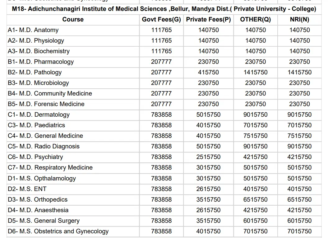The image size is (328, 238).
Task: Click the Private Fees(P) column header
Action: pyautogui.click(x=208, y=20)
